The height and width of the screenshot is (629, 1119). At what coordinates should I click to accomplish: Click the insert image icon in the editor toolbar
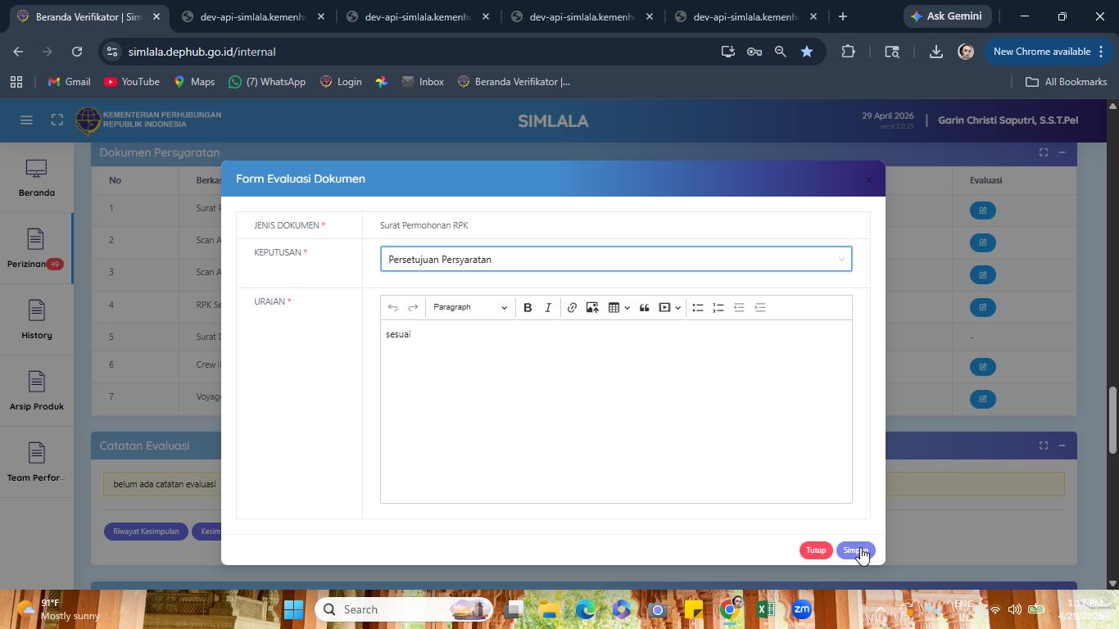(592, 307)
